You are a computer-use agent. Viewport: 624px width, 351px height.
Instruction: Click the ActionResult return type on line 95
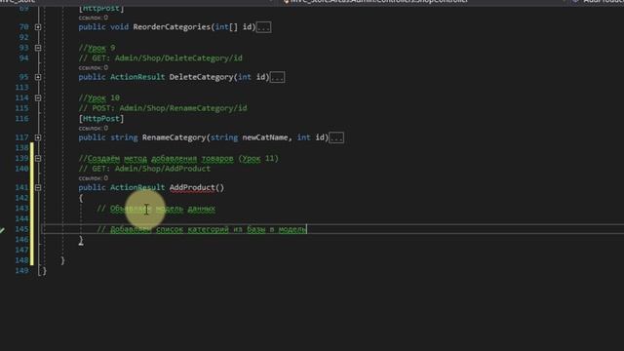click(x=137, y=77)
